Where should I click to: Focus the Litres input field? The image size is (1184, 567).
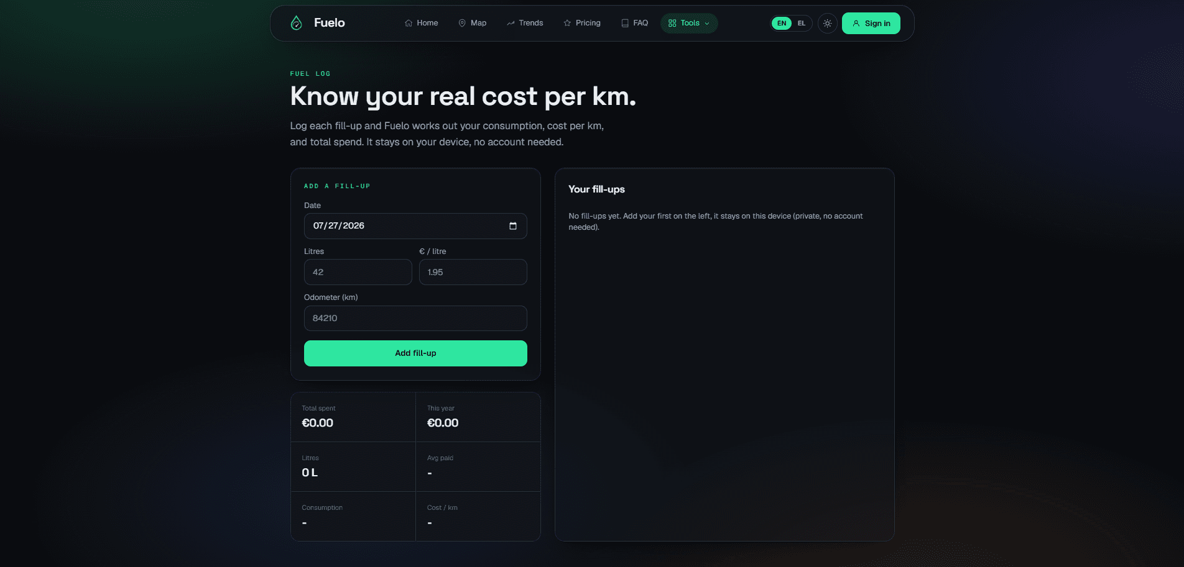358,272
